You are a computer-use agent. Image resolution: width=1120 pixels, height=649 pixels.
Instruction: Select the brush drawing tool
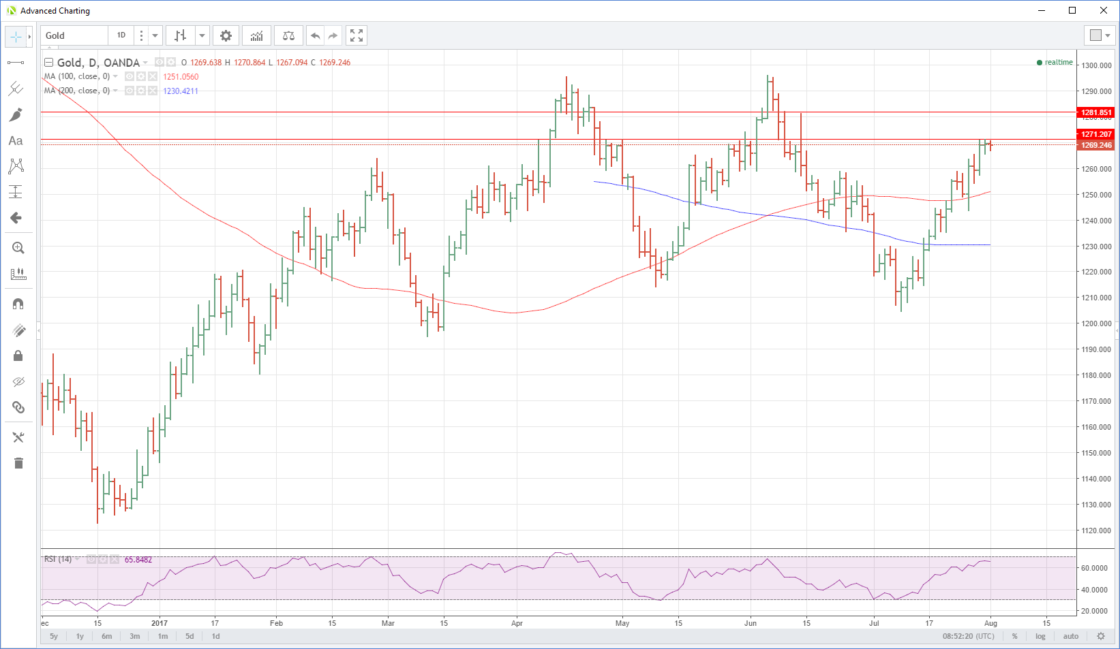point(16,114)
